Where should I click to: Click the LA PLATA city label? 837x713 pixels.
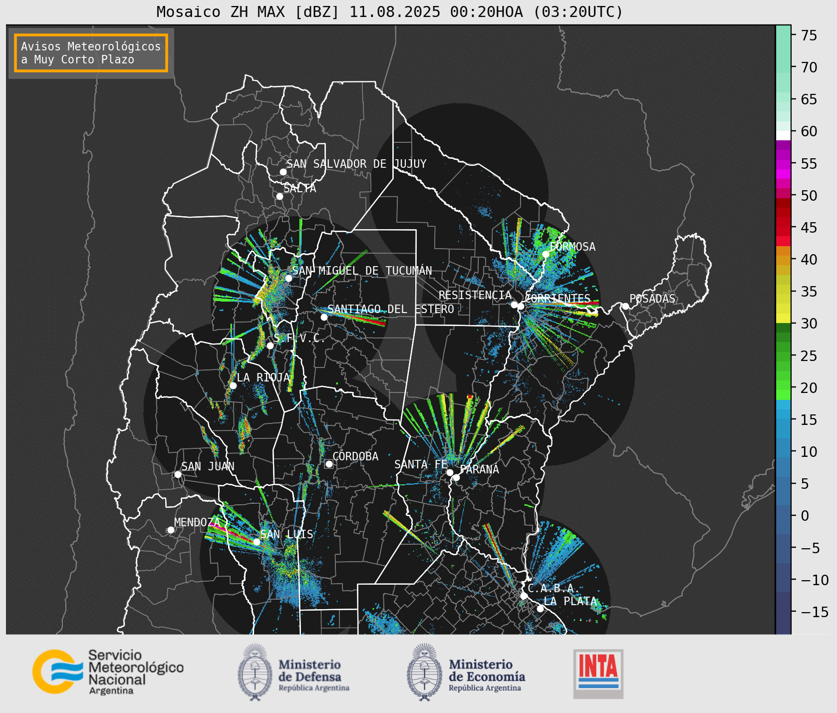point(570,601)
